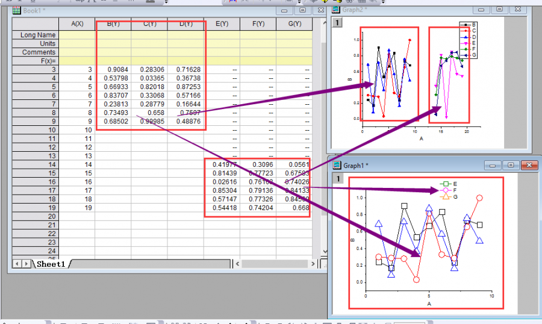Select the cell containing 0.3096

pos(258,164)
